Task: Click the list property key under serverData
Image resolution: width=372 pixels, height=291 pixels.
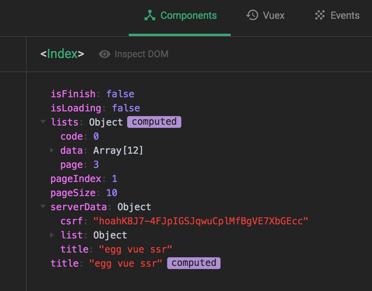Action: click(x=72, y=235)
